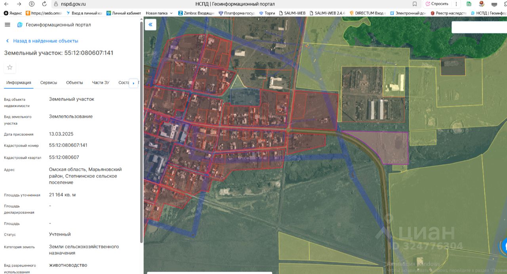
Task: Add land plot to favorites with the star
Action: coord(10,67)
